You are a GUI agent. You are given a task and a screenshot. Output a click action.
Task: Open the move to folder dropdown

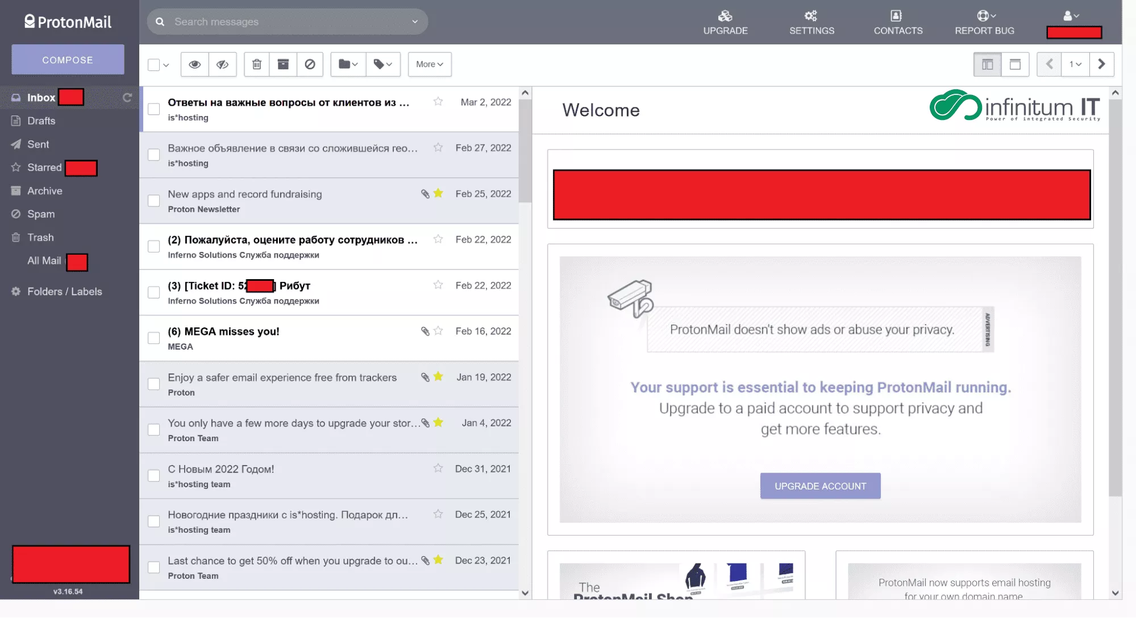348,64
